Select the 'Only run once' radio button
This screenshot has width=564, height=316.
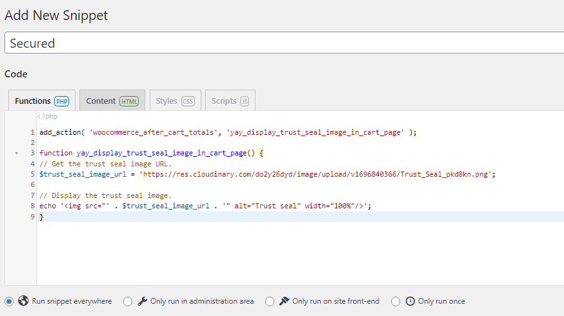click(x=396, y=301)
